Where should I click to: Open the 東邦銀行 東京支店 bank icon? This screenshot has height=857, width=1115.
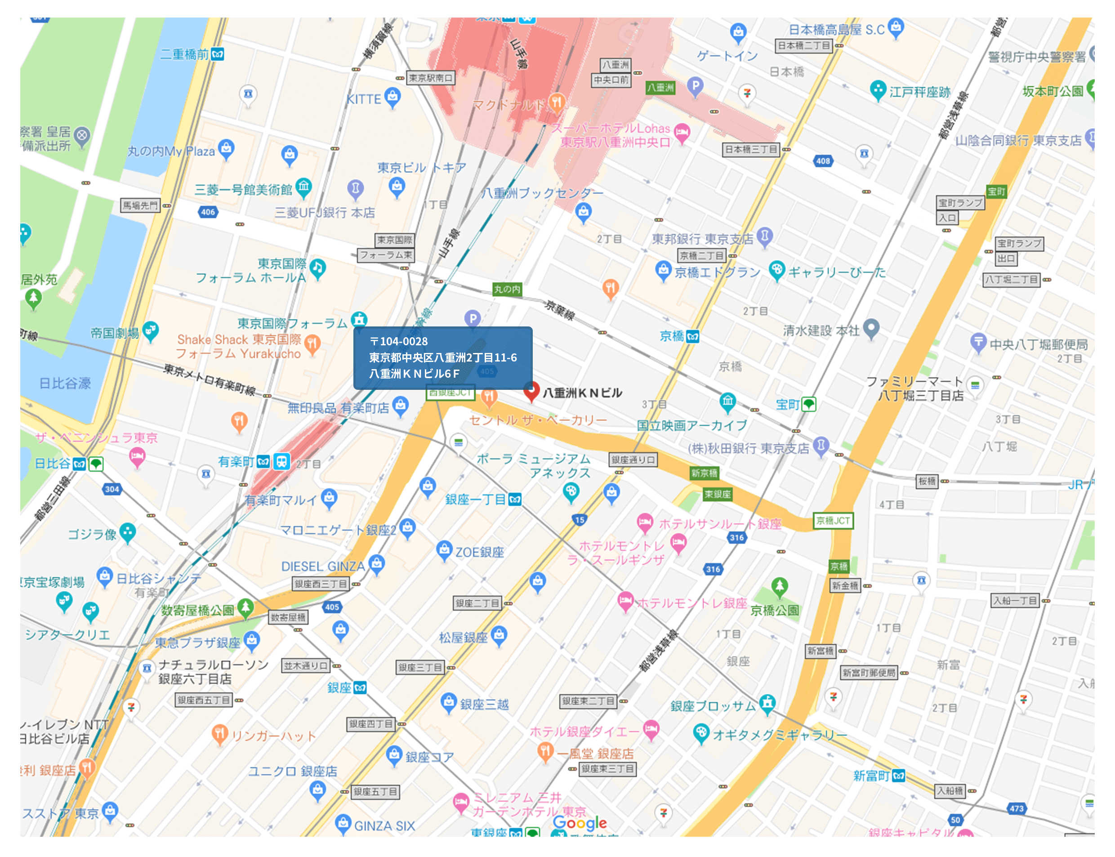tap(764, 237)
